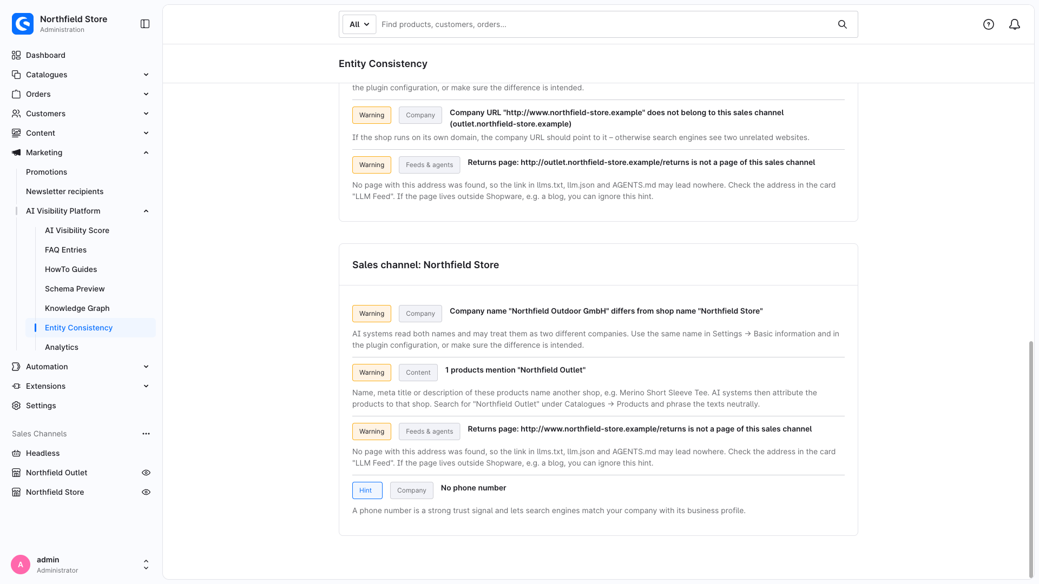Open the help circle icon
The image size is (1039, 584).
point(989,24)
